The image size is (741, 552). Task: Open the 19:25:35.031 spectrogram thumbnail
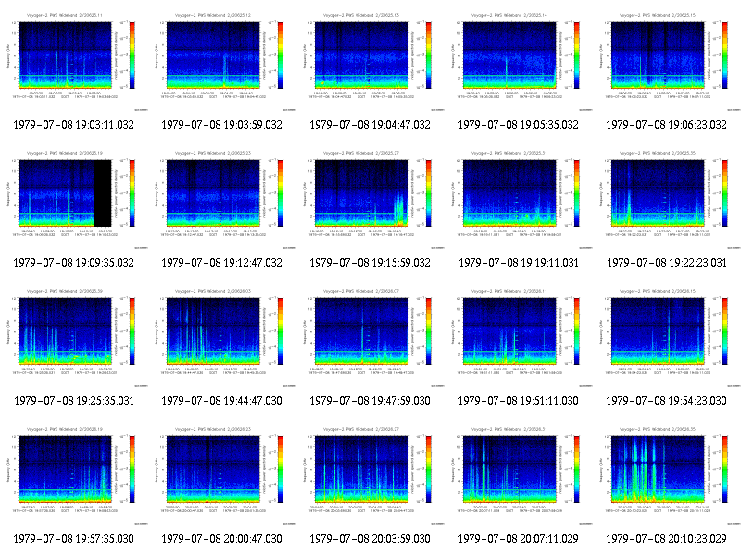[x=74, y=336]
